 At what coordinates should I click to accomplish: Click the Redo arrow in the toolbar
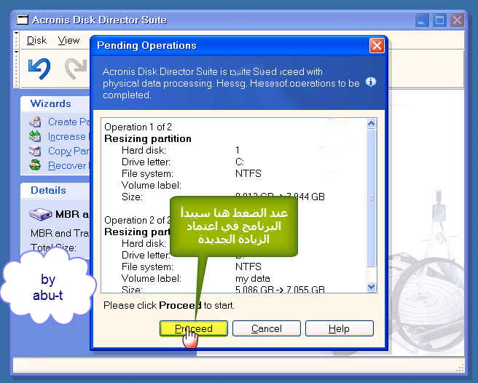point(76,68)
